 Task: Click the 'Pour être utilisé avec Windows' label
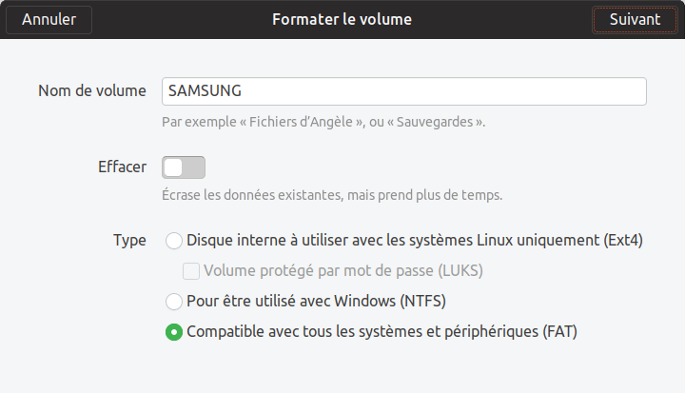[x=316, y=302]
